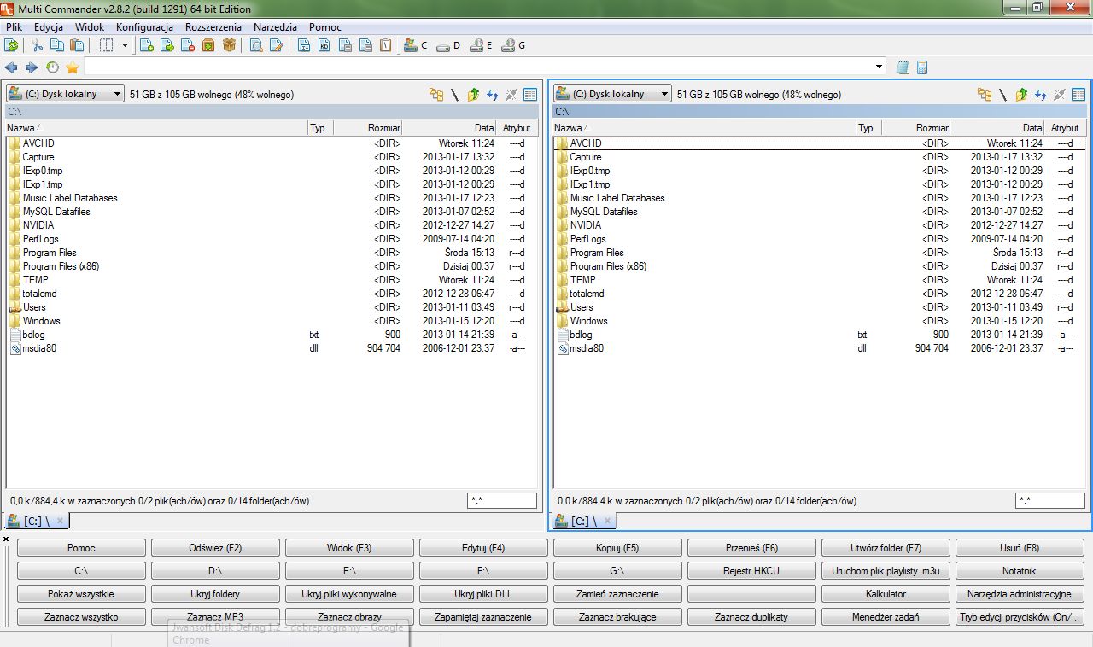Screen dimensions: 1093x647
Task: Click view mode icon in left panel
Action: tap(530, 95)
